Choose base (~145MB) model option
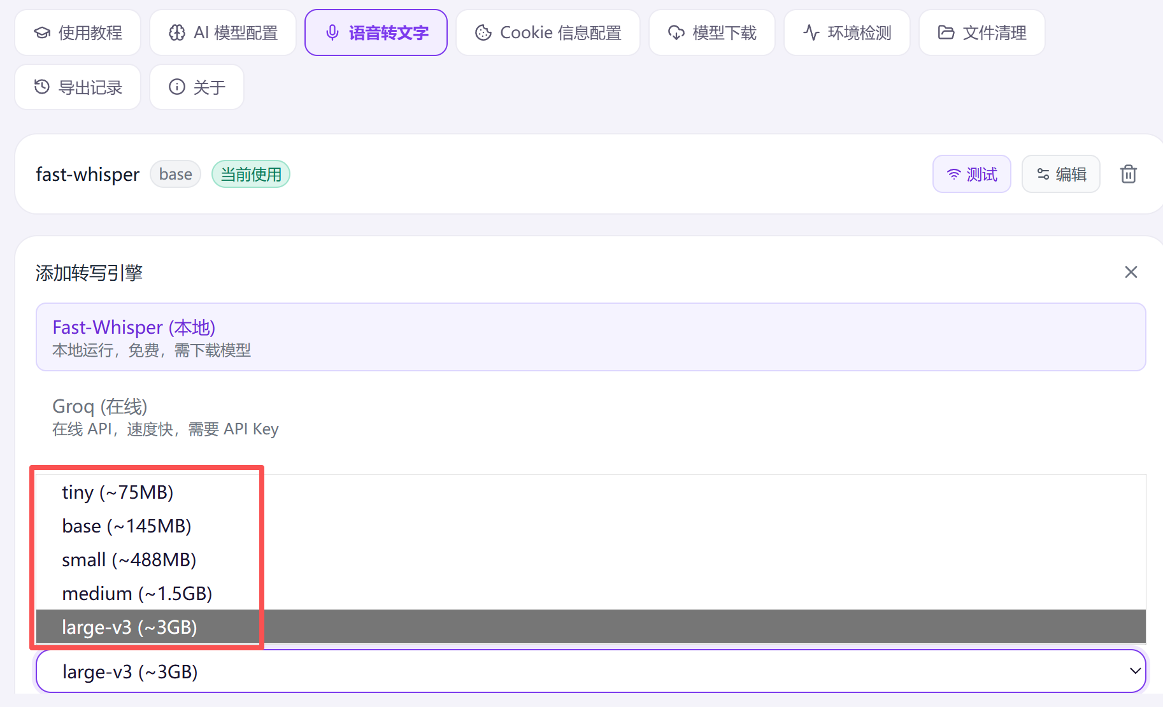 (591, 525)
